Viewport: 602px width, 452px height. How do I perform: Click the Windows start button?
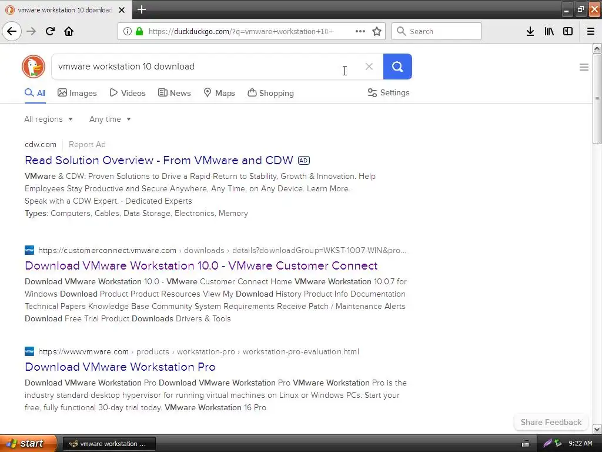tap(28, 444)
